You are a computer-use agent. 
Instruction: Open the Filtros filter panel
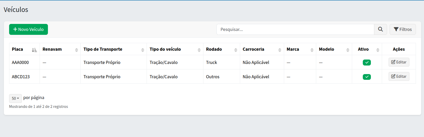[x=402, y=29]
